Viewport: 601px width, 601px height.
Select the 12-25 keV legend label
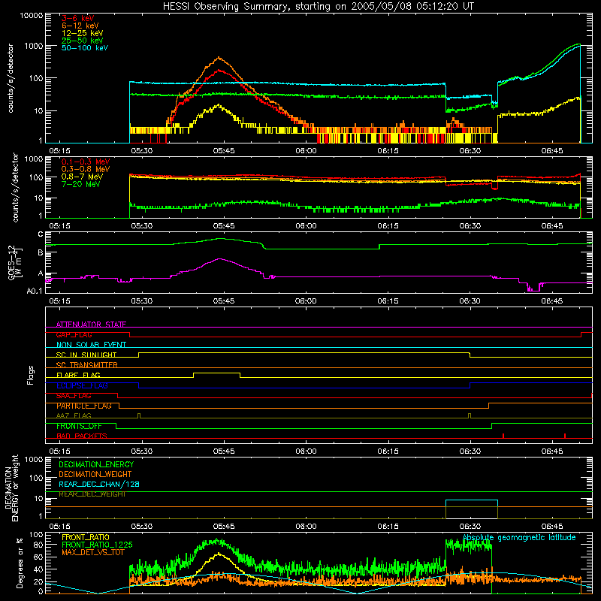point(83,33)
